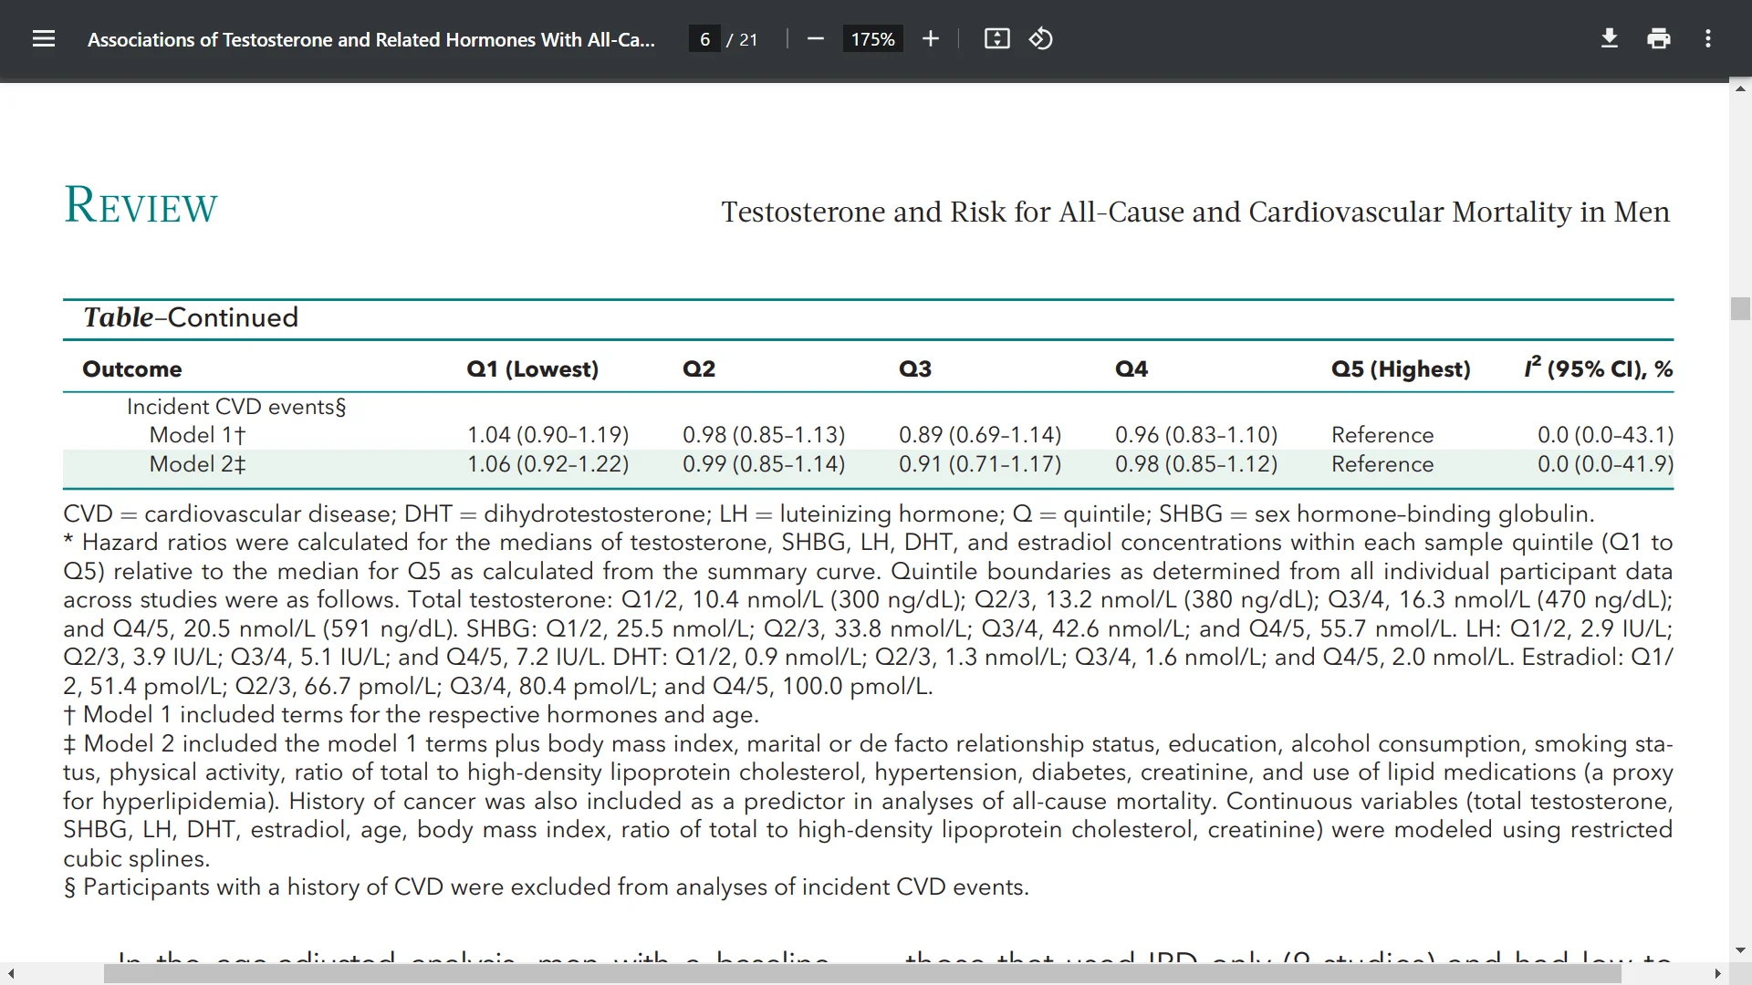Click the value 0.91 (0.71–1.17)
The image size is (1752, 985).
(980, 464)
